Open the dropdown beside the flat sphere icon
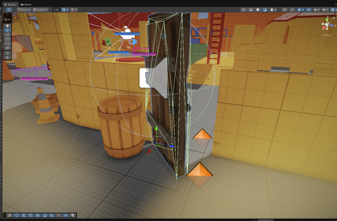The width and height of the screenshot is (337, 221). tap(319, 10)
